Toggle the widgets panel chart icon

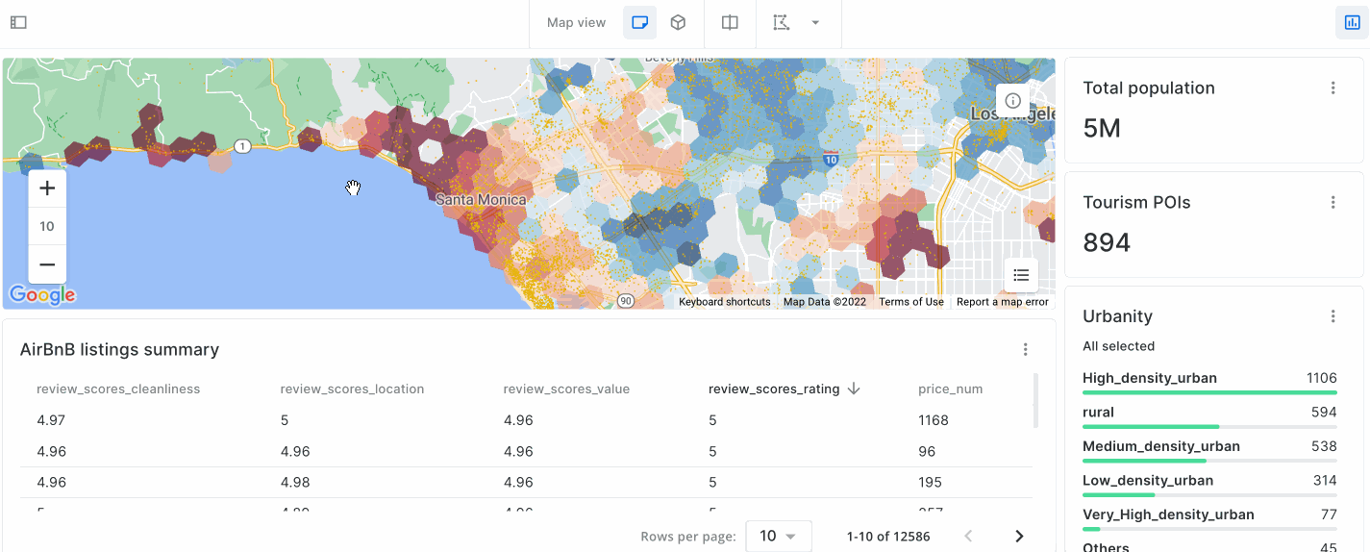tap(1352, 22)
